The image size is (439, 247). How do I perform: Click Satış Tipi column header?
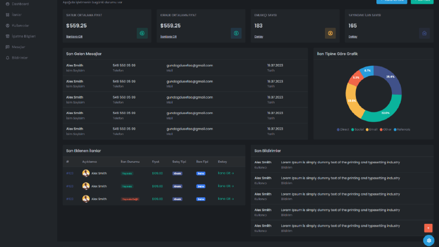pos(179,162)
